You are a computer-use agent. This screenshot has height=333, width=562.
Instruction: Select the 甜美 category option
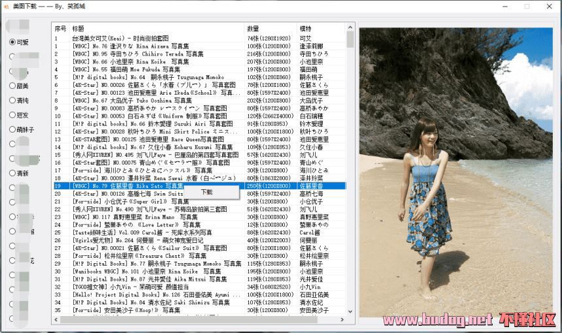[12, 86]
